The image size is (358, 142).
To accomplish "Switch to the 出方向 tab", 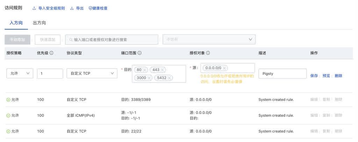I will pos(39,23).
